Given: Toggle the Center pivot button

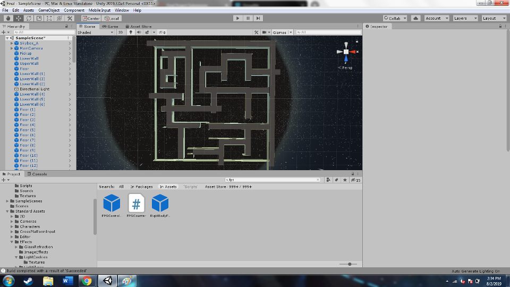Looking at the screenshot, I should click(x=91, y=18).
